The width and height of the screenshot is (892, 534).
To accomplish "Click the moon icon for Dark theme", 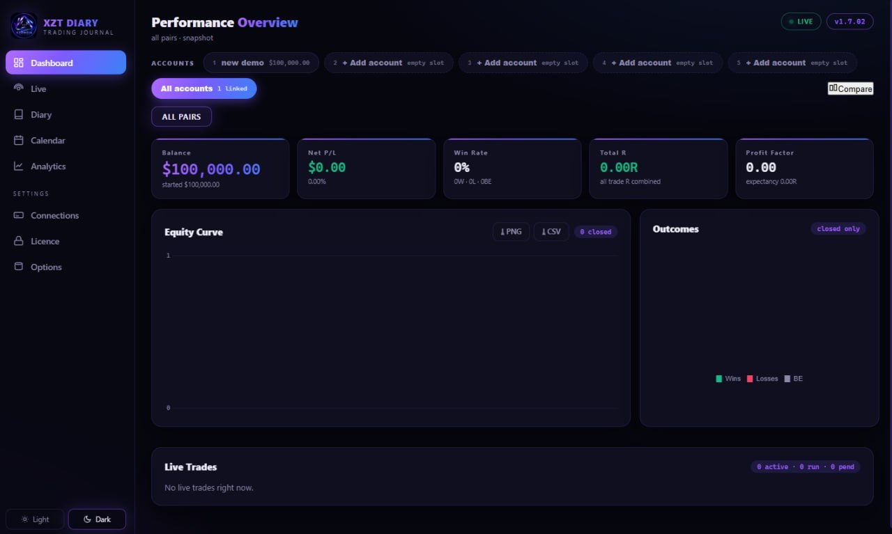I will [87, 519].
